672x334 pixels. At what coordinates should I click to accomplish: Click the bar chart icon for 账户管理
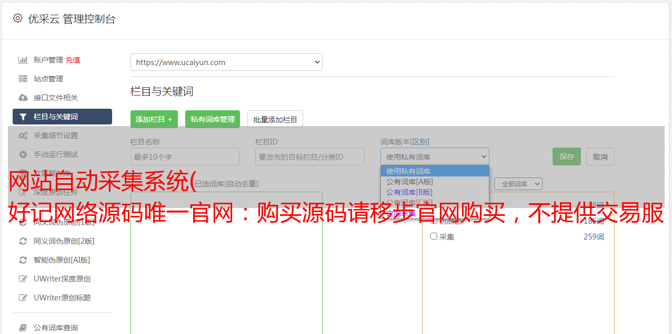(x=23, y=60)
